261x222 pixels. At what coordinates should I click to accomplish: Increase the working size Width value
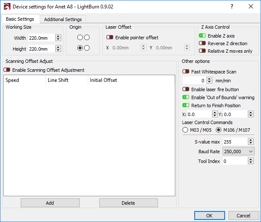click(58, 36)
